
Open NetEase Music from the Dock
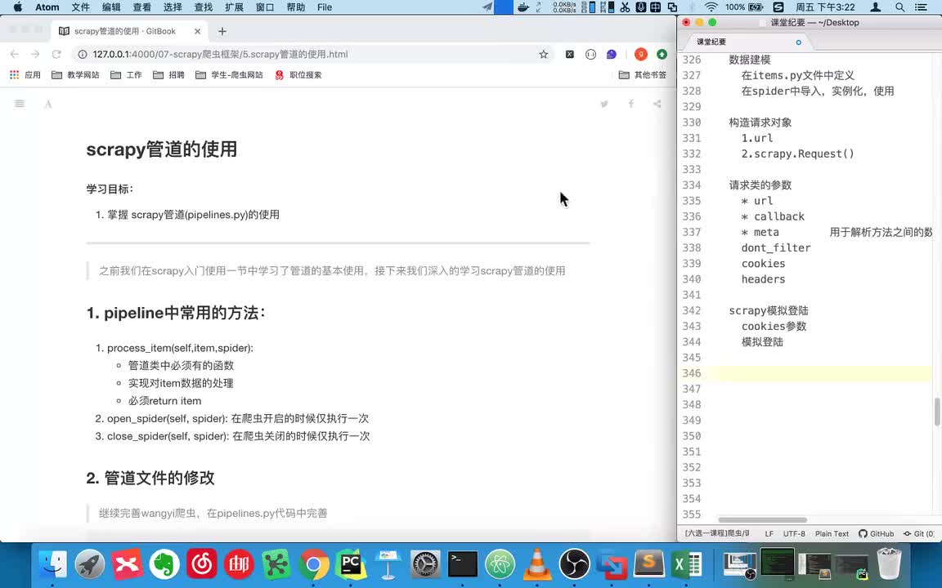[201, 564]
